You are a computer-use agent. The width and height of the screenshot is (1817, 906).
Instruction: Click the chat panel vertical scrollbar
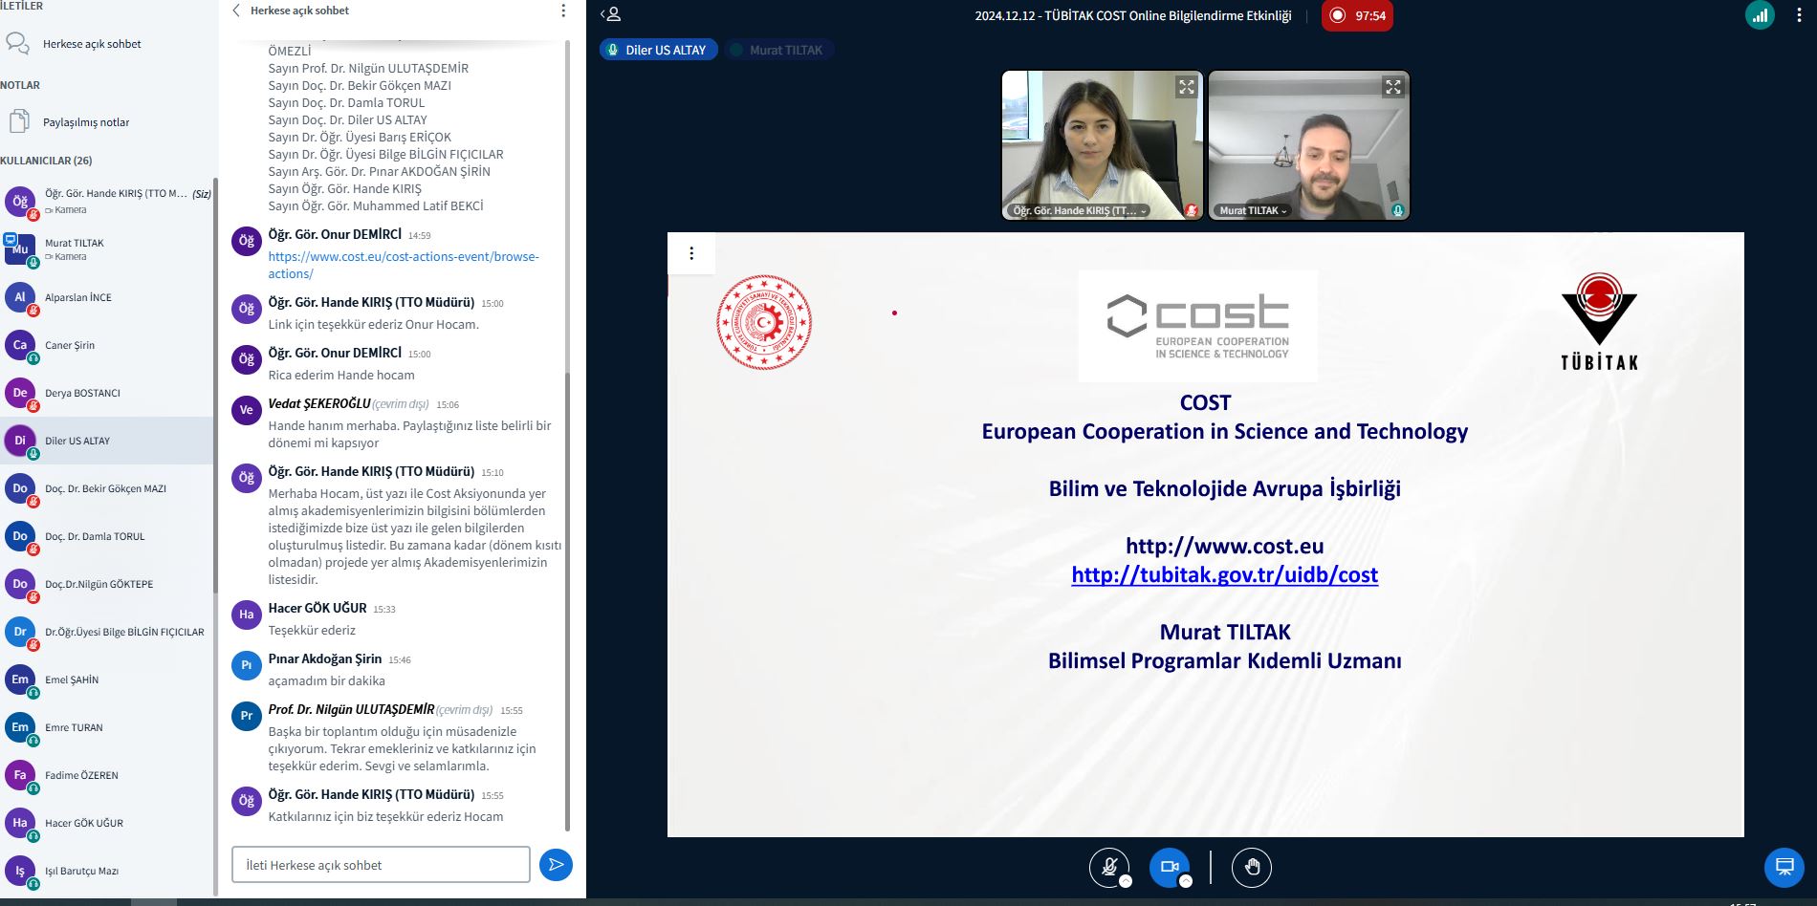coord(567,602)
